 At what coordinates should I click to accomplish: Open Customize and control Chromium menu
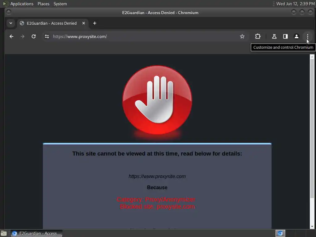(307, 36)
